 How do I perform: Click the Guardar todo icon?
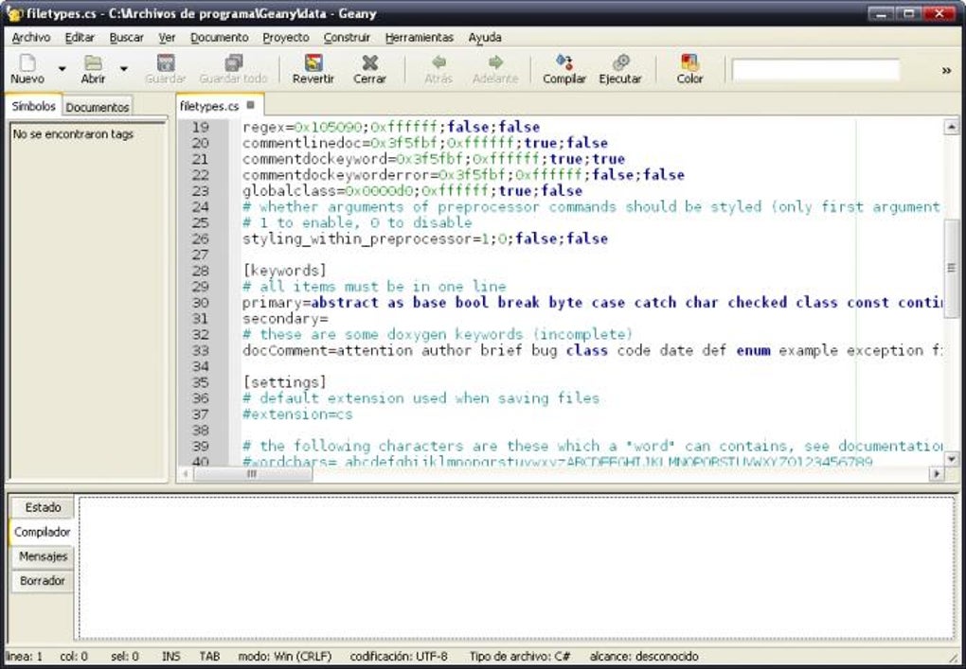(x=234, y=69)
